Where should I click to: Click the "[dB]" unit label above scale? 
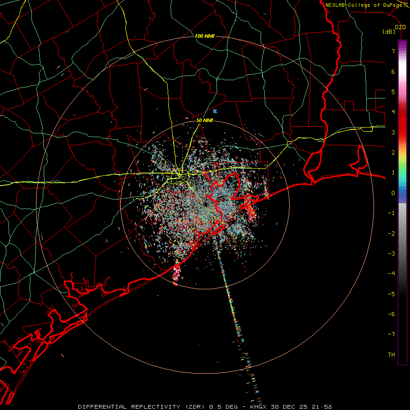coord(389,31)
